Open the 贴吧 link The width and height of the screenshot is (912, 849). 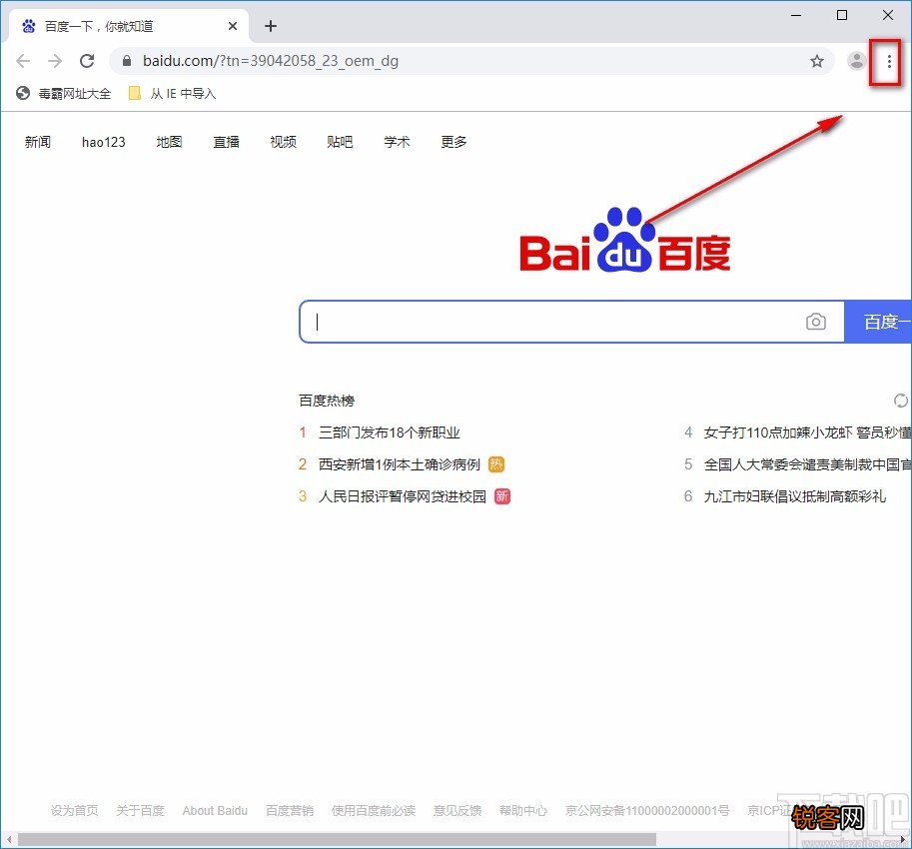[341, 142]
